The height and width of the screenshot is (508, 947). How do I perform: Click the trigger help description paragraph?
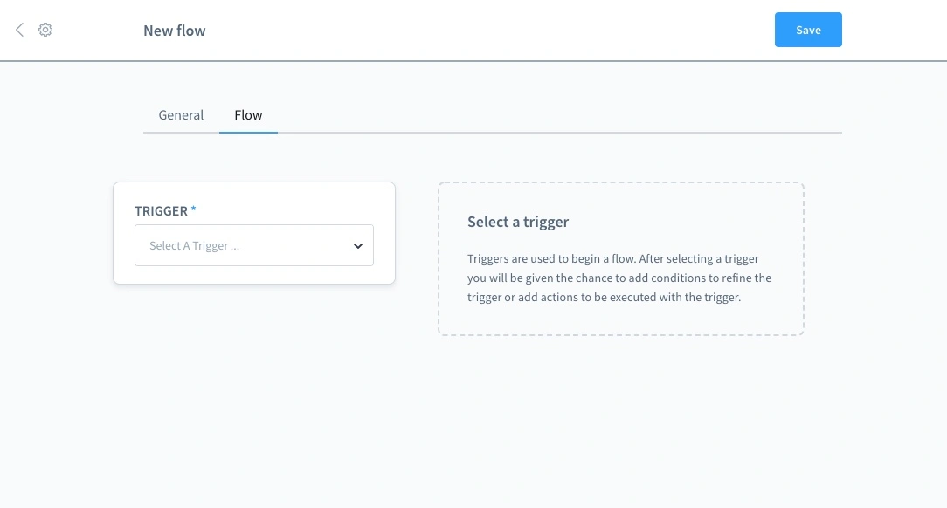pyautogui.click(x=619, y=278)
